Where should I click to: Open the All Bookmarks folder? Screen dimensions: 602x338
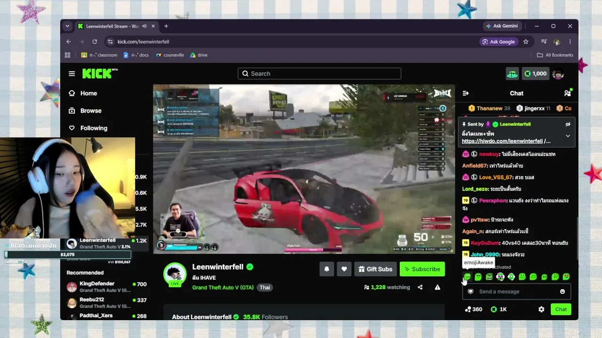pyautogui.click(x=555, y=55)
